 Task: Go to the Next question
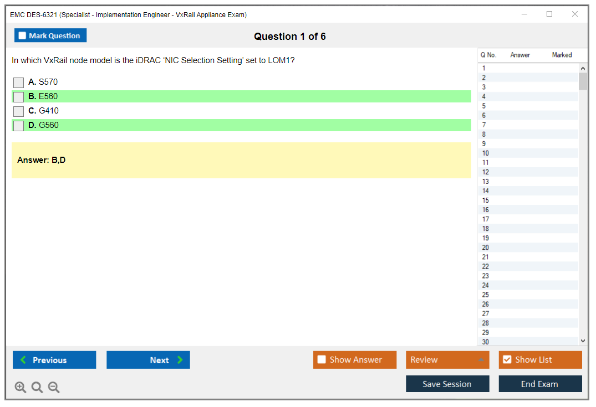coord(148,360)
